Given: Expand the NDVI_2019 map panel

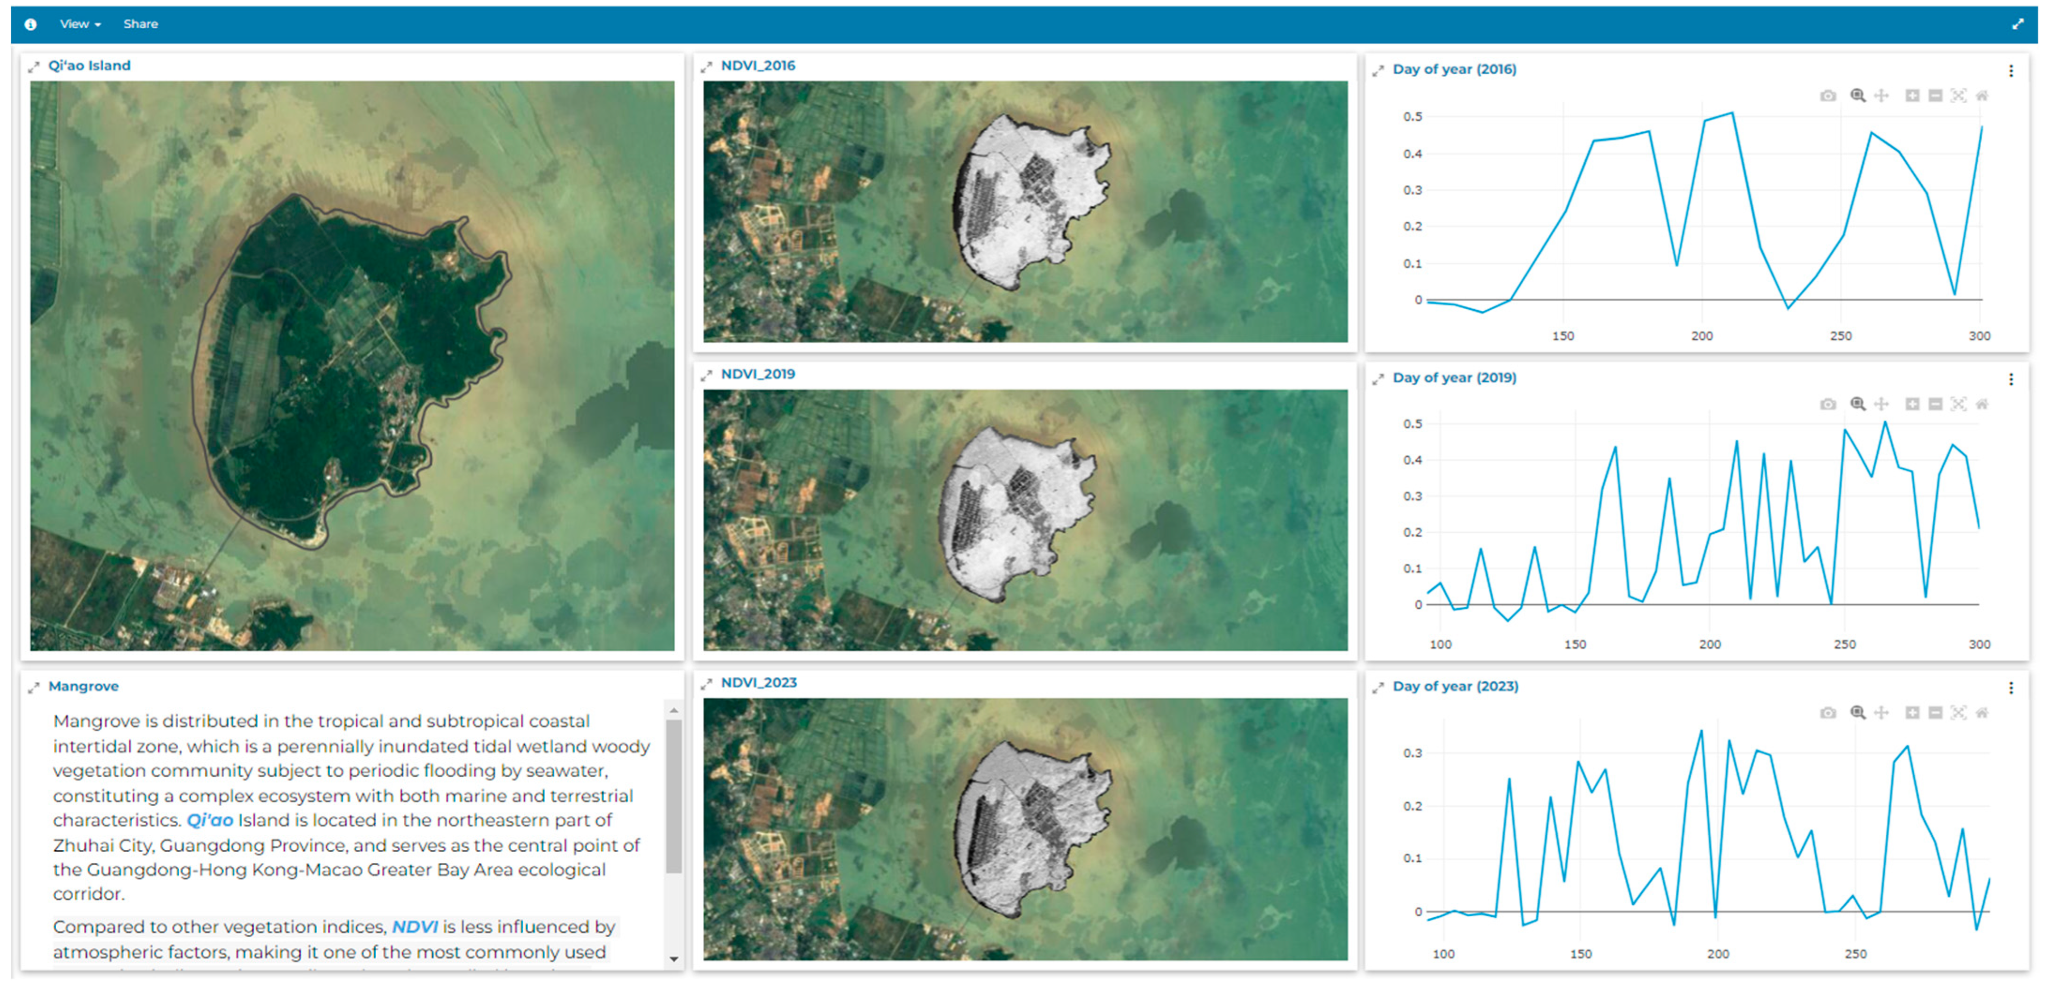Looking at the screenshot, I should pos(706,375).
